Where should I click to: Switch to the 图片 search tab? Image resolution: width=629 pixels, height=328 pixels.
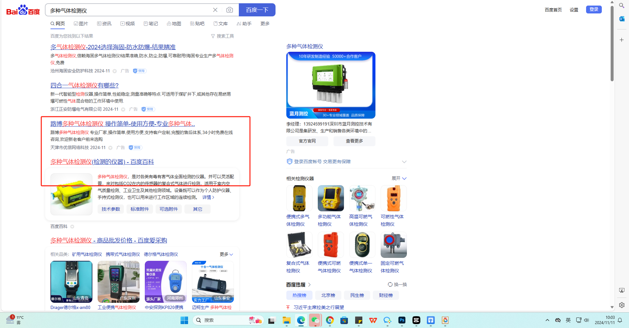click(x=81, y=24)
